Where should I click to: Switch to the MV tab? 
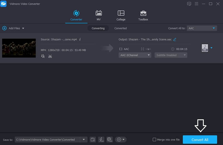tap(99, 16)
